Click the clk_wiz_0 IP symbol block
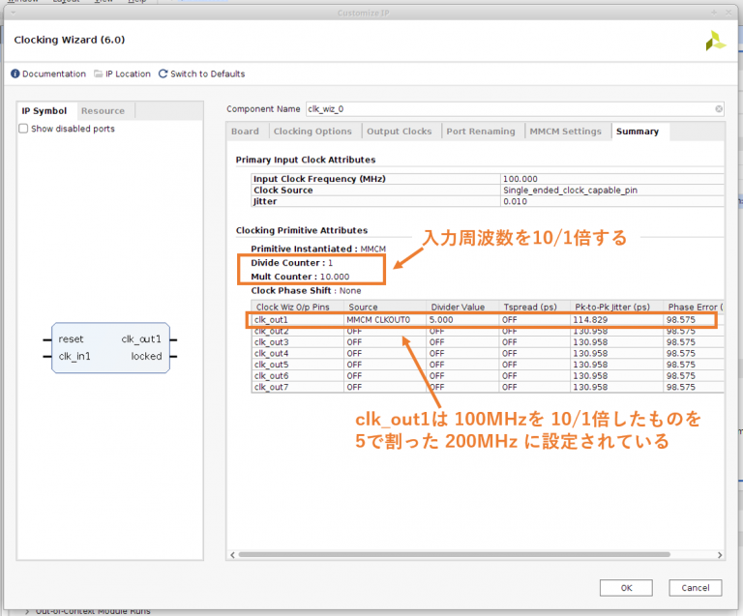Screen dimensions: 743x616 (110, 348)
